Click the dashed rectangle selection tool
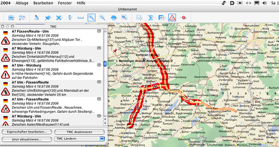Screen dimensions: 279x147 tap(139, 18)
